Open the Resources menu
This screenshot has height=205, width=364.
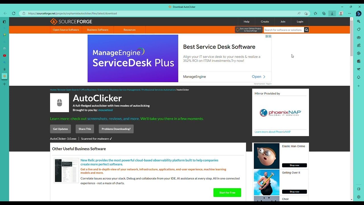click(x=129, y=30)
